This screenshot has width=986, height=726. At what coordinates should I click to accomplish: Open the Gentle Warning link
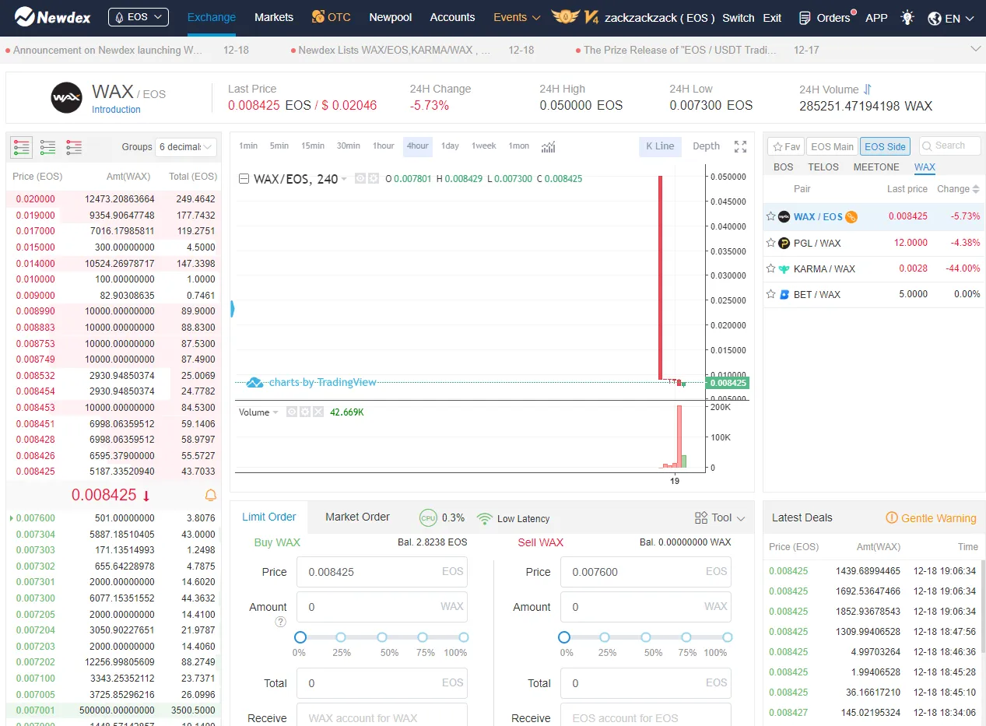[939, 518]
